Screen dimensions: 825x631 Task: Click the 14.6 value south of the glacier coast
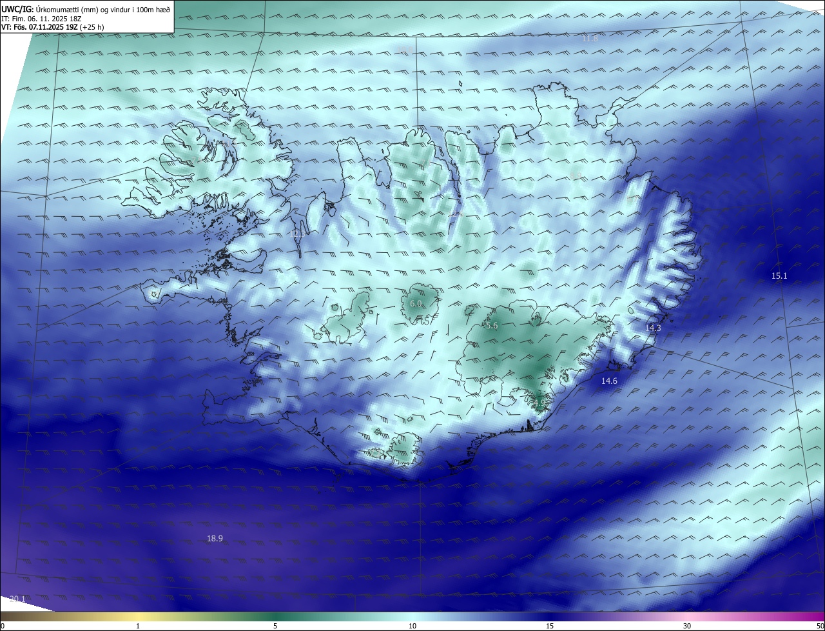click(x=609, y=381)
